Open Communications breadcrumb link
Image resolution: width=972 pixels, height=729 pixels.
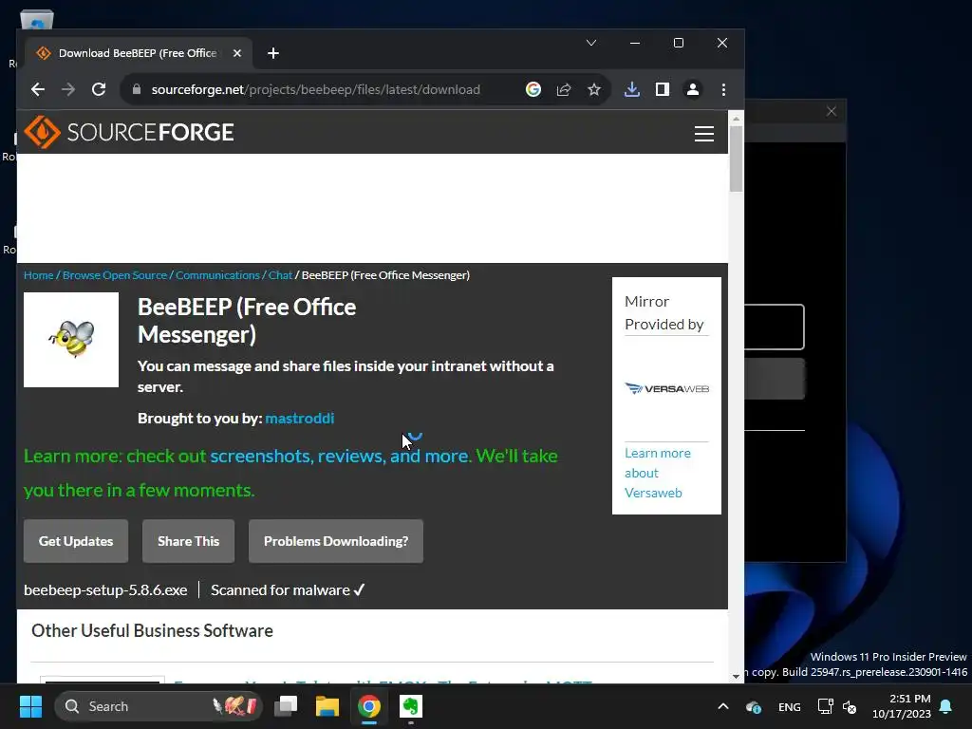[217, 274]
